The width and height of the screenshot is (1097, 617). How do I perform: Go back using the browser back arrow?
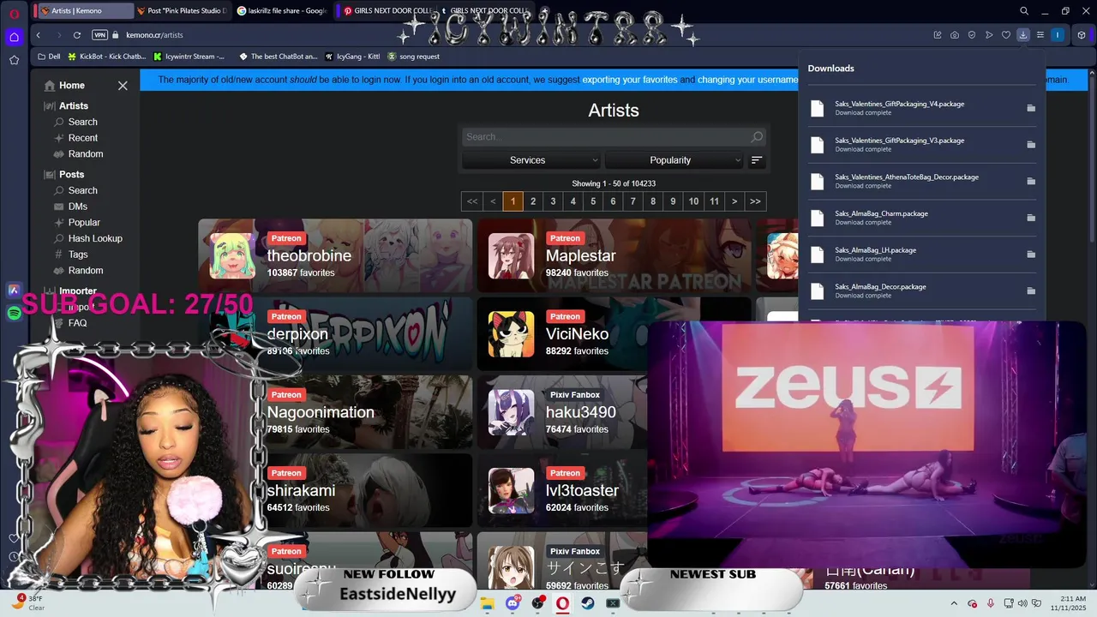[39, 35]
